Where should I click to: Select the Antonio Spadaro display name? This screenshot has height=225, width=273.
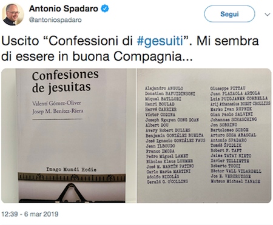(64, 8)
